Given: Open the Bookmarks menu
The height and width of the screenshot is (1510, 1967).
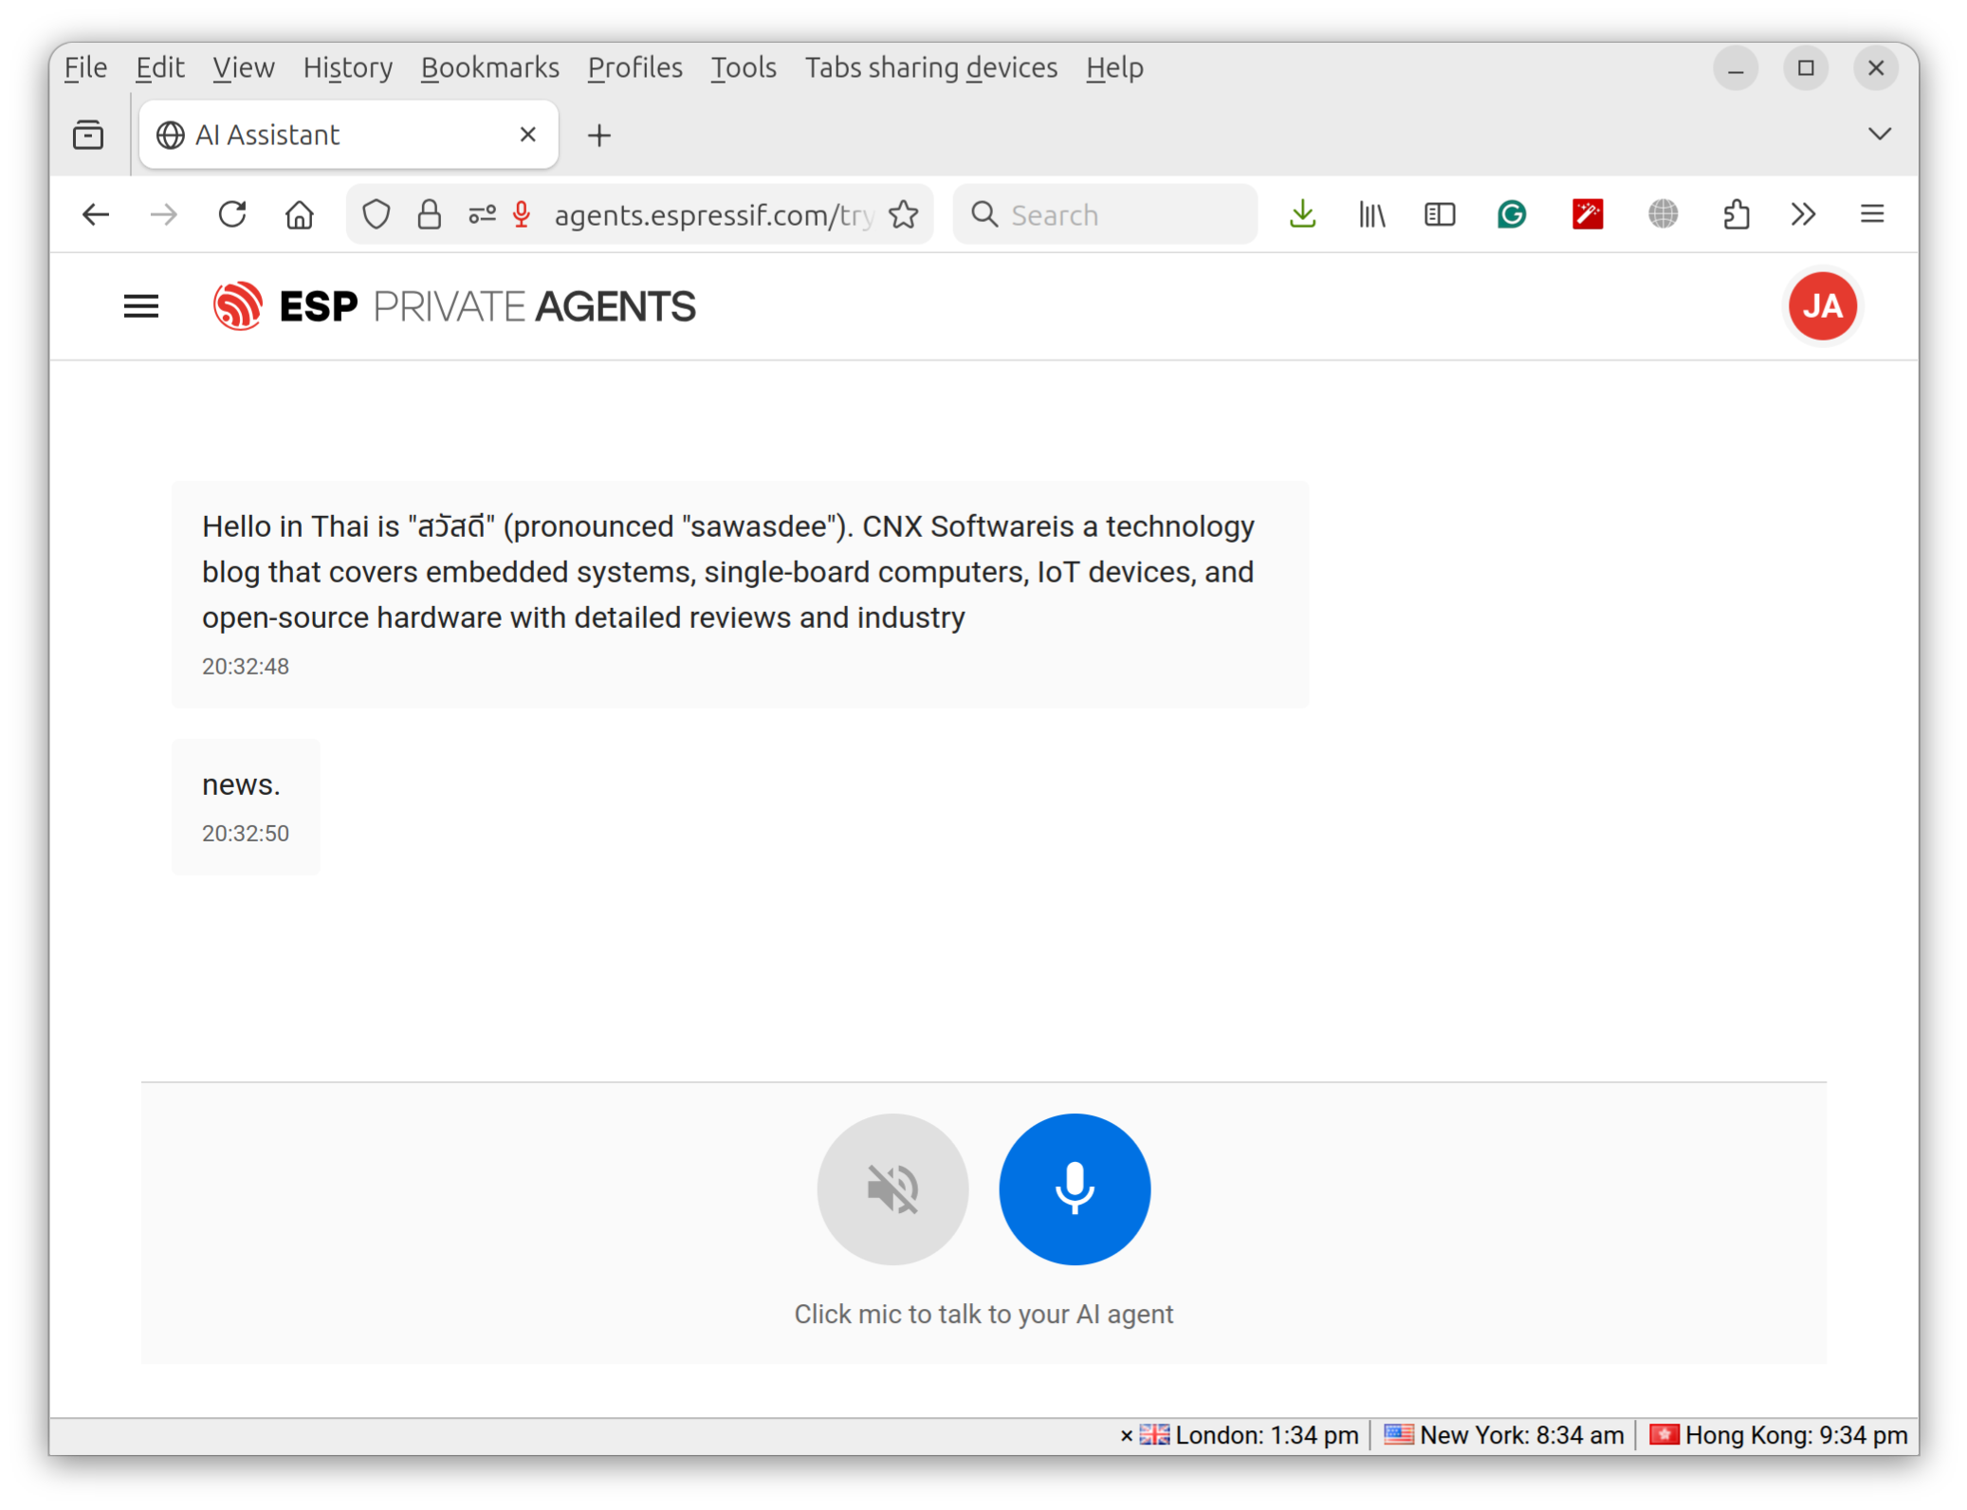Looking at the screenshot, I should click(x=489, y=67).
